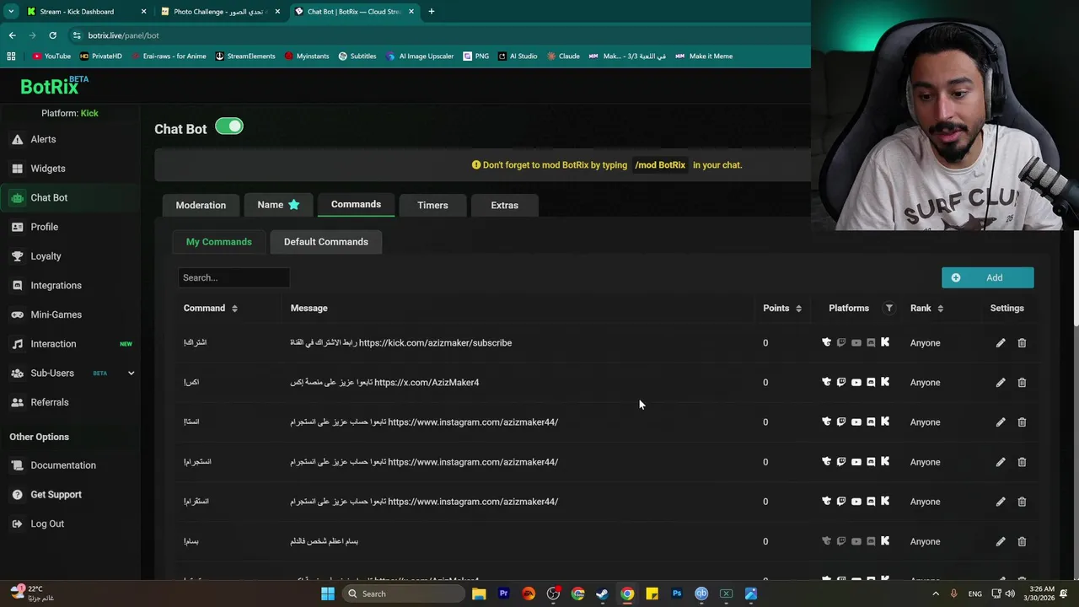Edit the انستجرام! command with its pencil icon
The height and width of the screenshot is (607, 1079).
1001,462
